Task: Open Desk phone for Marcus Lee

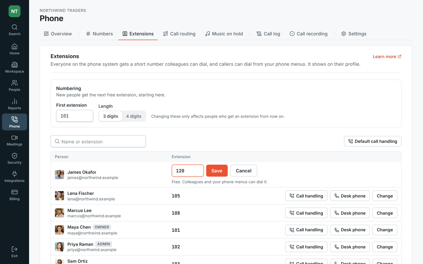Action: pos(350,213)
